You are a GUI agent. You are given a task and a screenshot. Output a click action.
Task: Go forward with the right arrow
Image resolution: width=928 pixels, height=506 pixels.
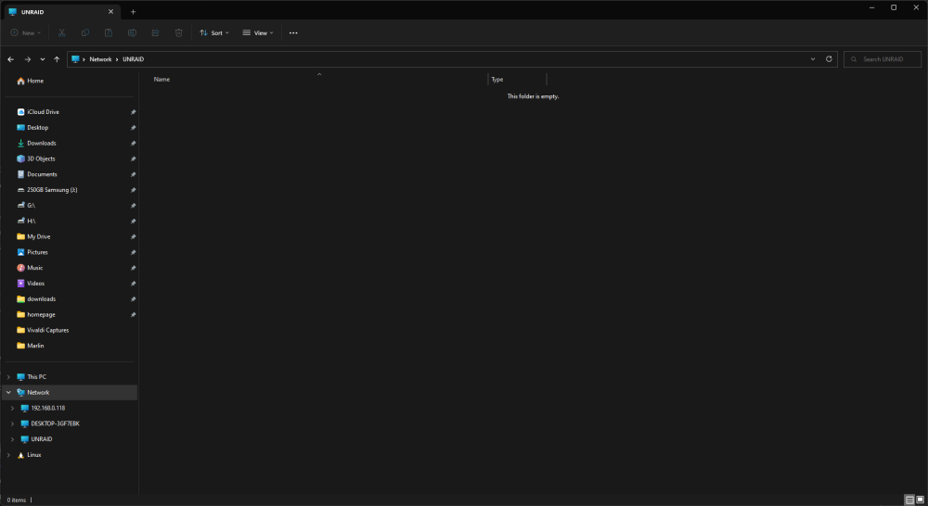pyautogui.click(x=27, y=59)
